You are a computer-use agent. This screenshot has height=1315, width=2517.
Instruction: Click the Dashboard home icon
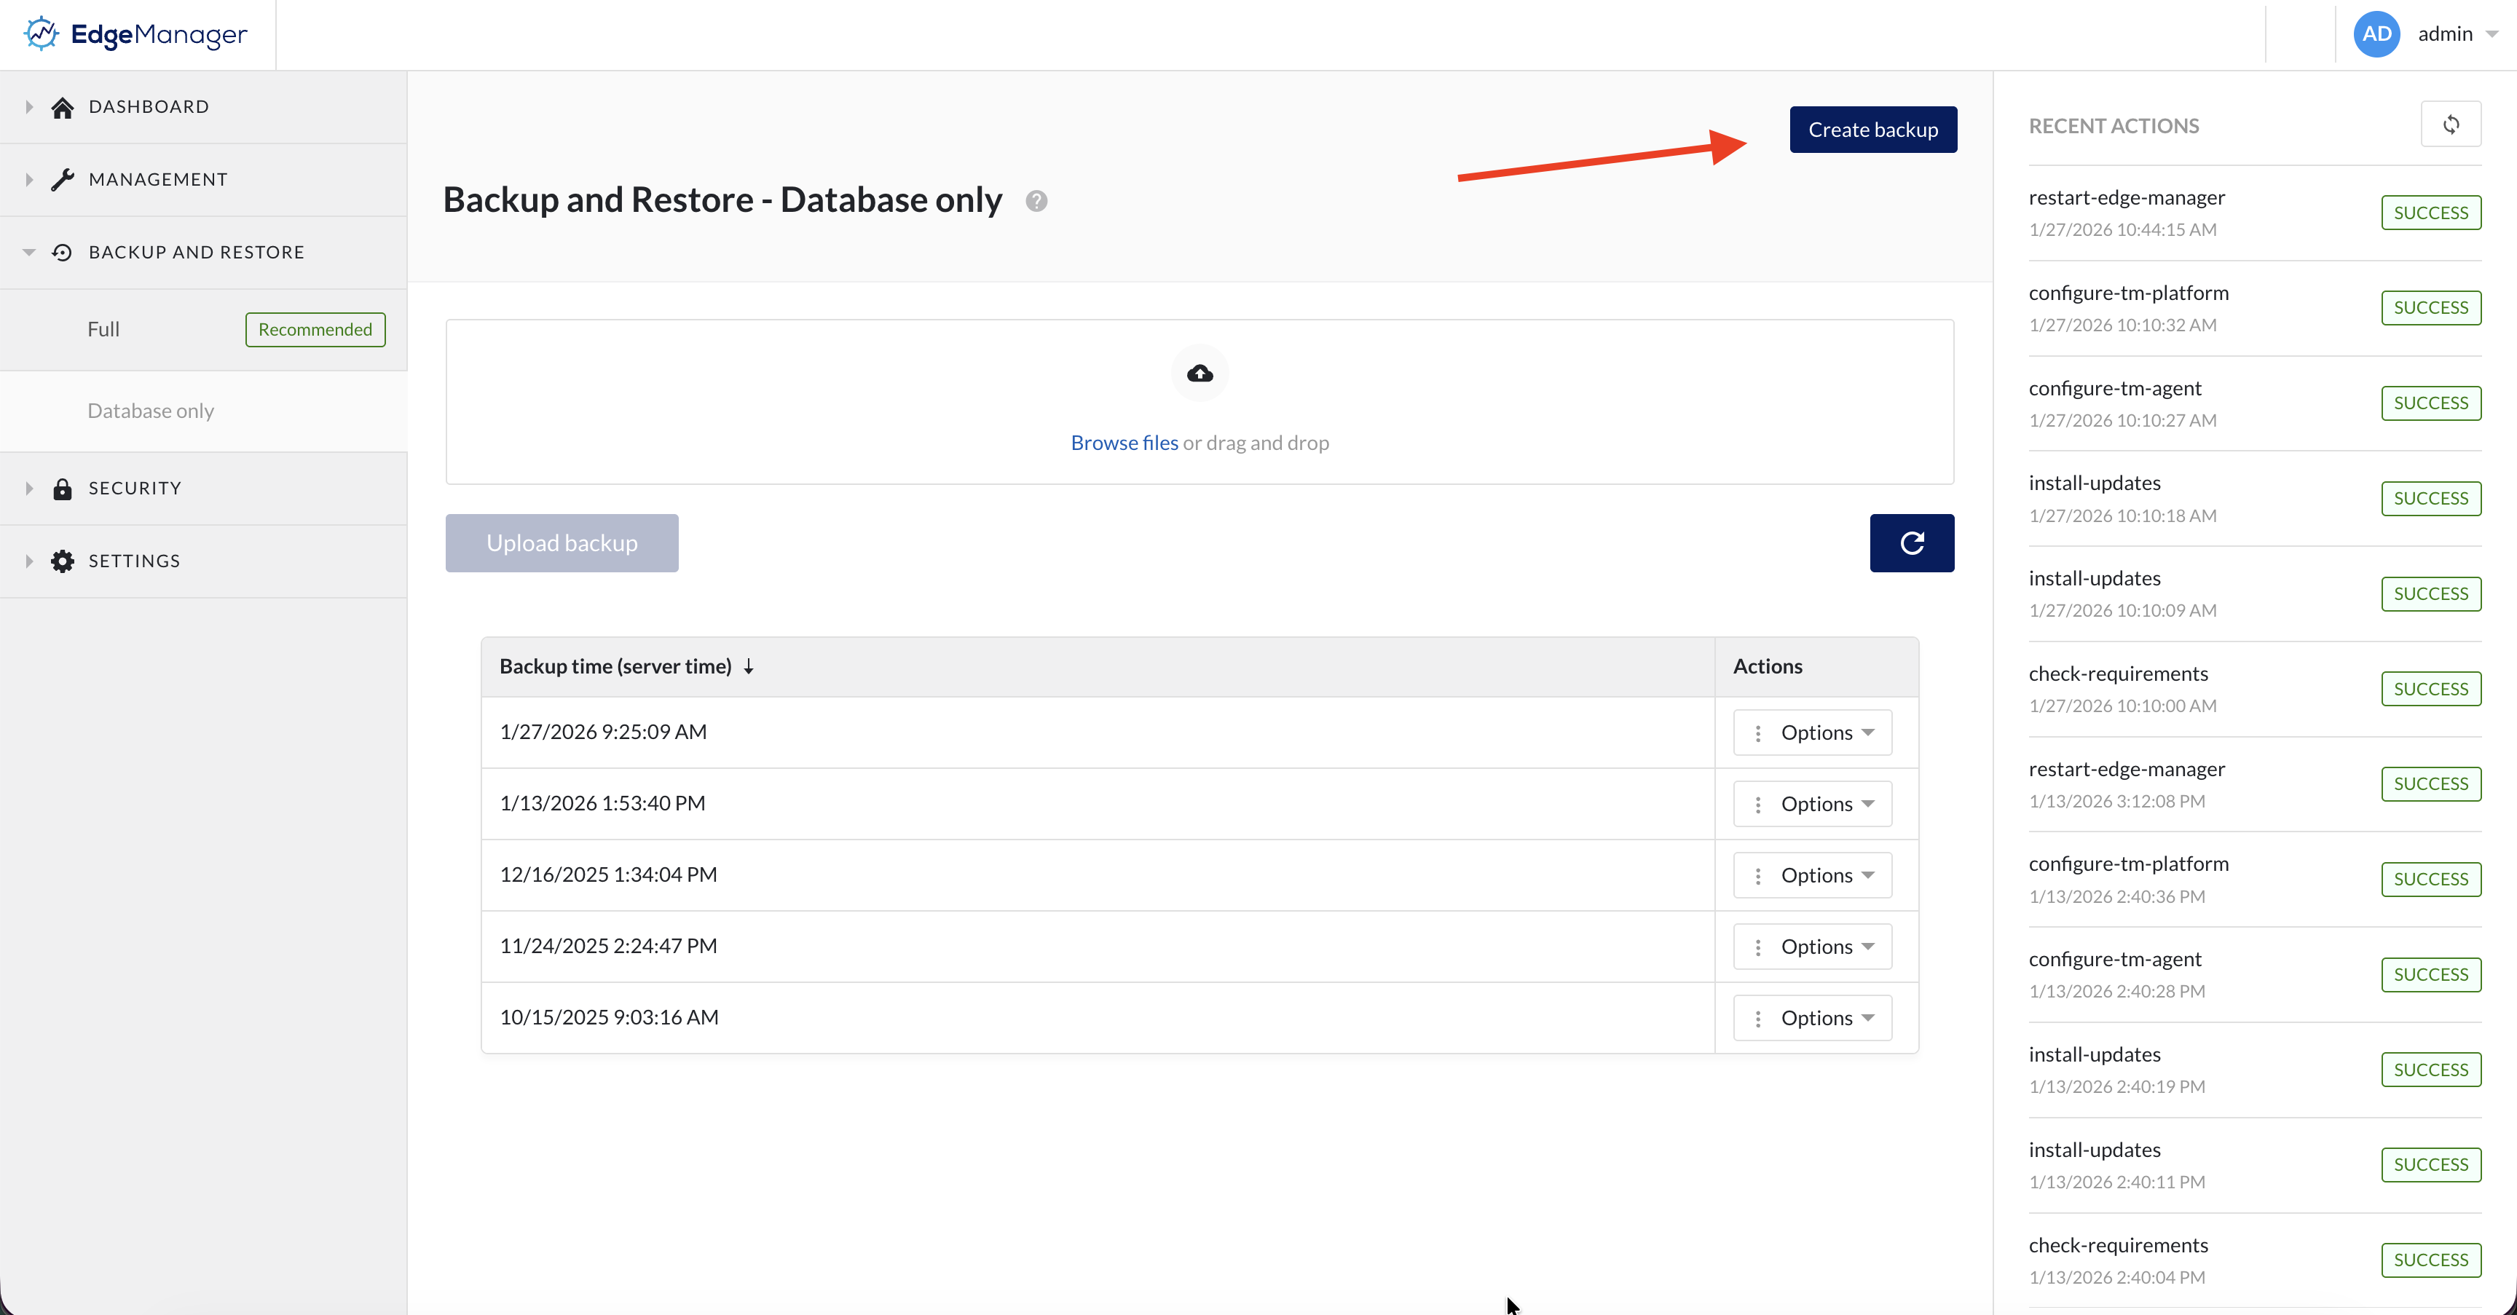(x=63, y=108)
